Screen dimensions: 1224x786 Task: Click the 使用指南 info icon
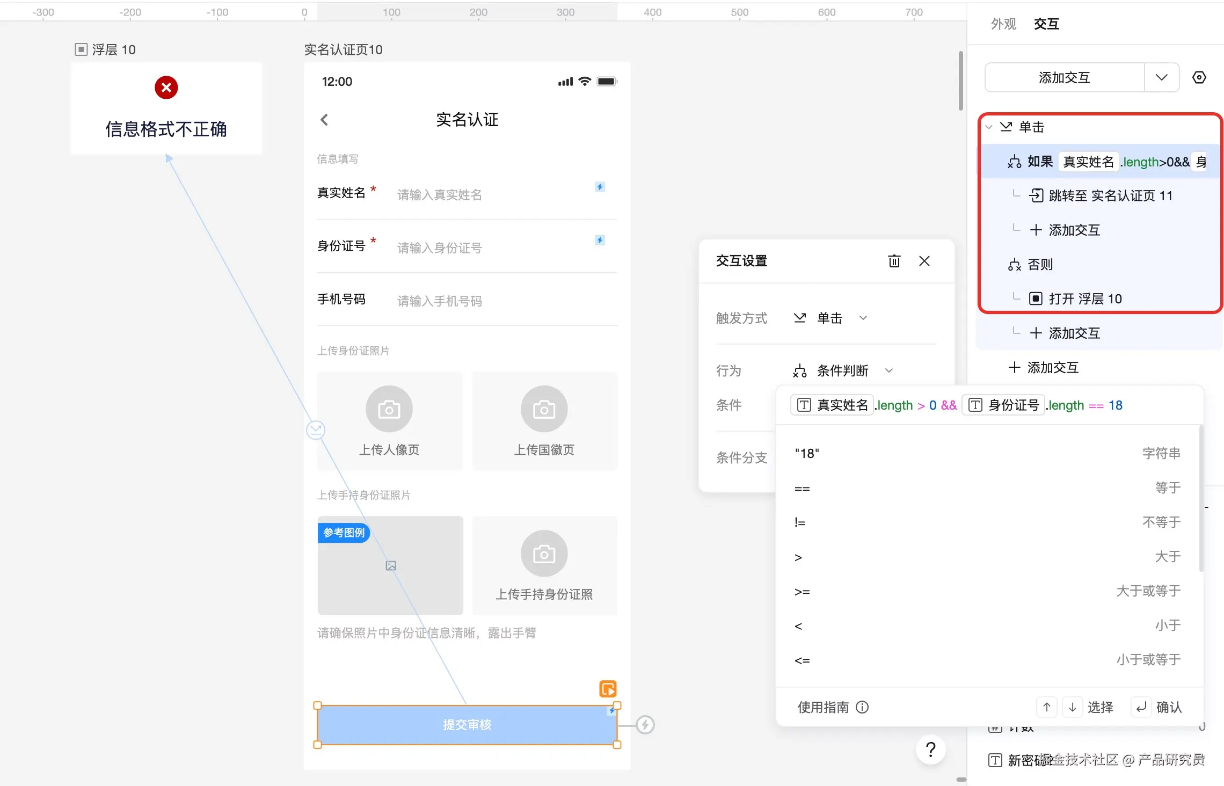(862, 707)
